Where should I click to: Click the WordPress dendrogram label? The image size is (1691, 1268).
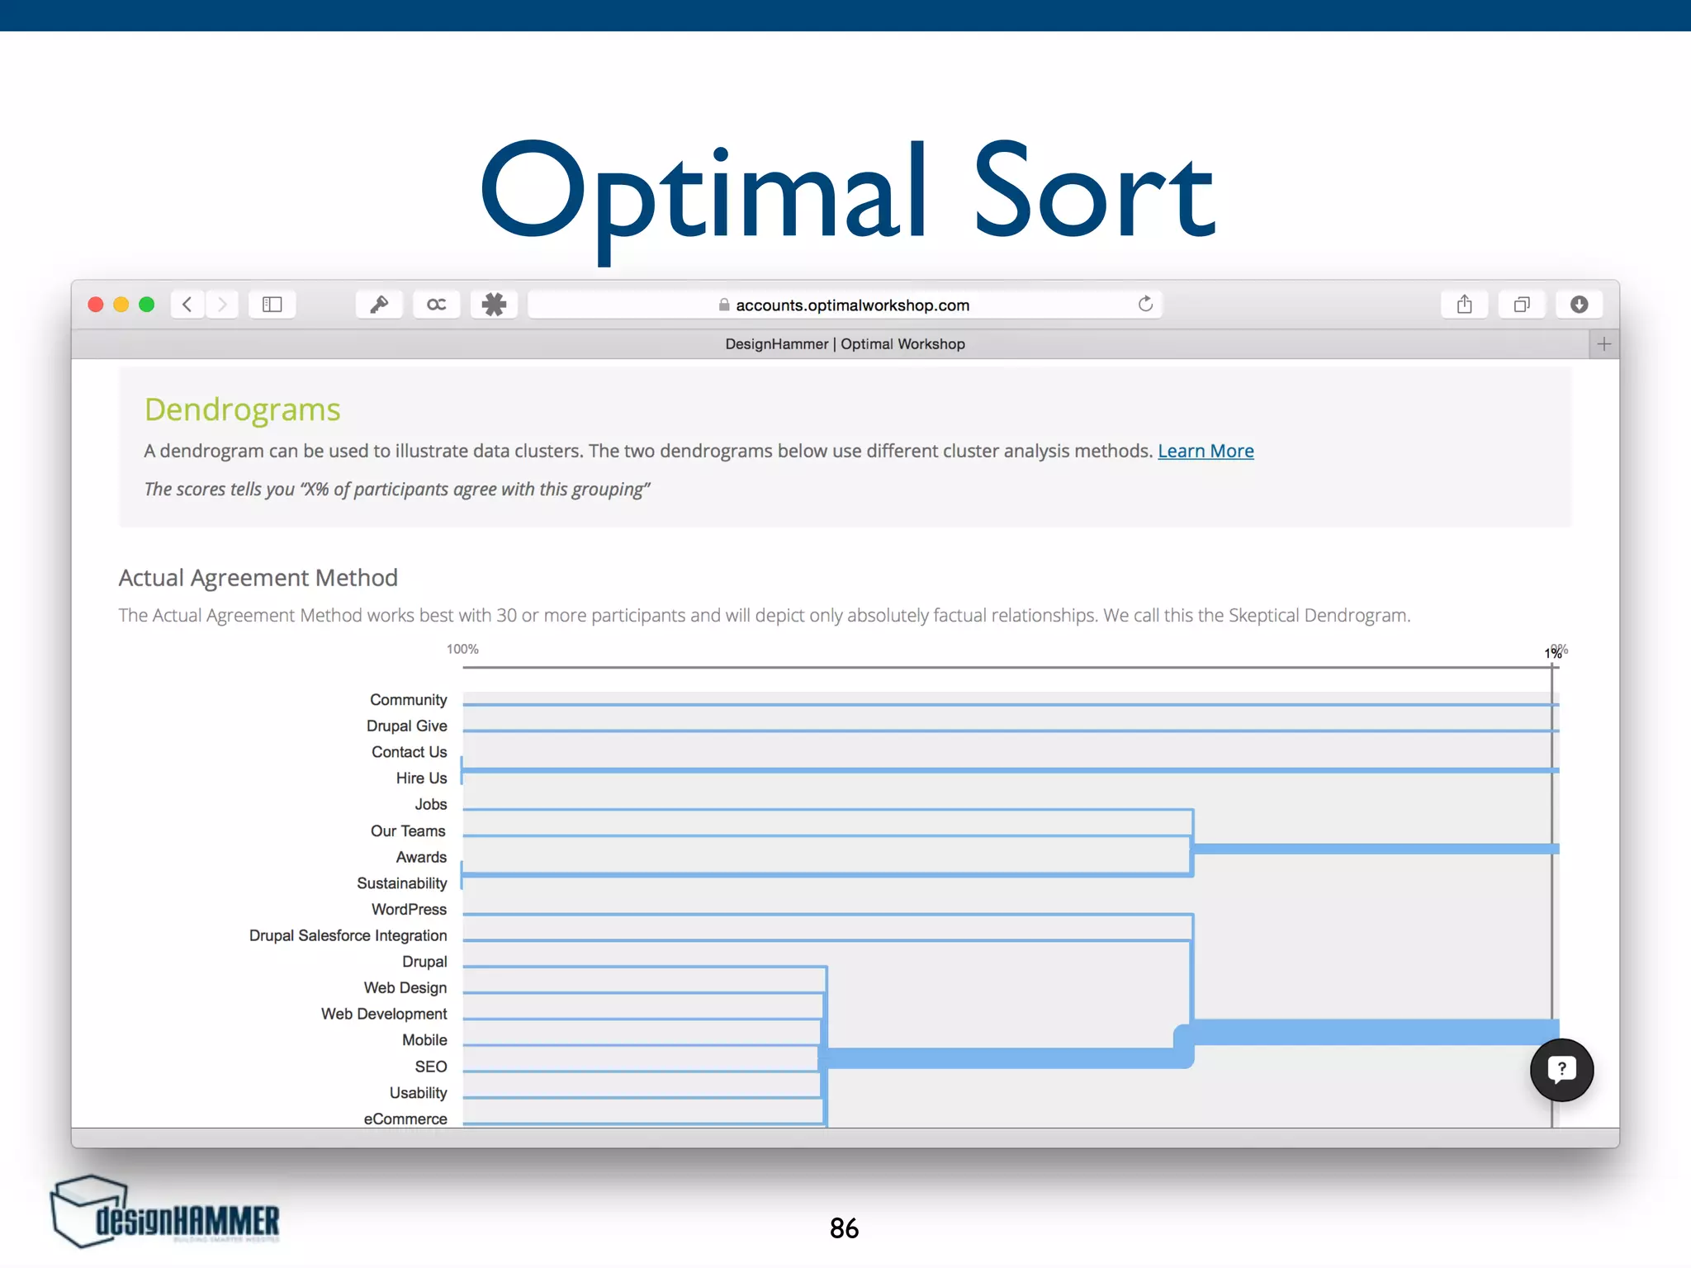(409, 910)
